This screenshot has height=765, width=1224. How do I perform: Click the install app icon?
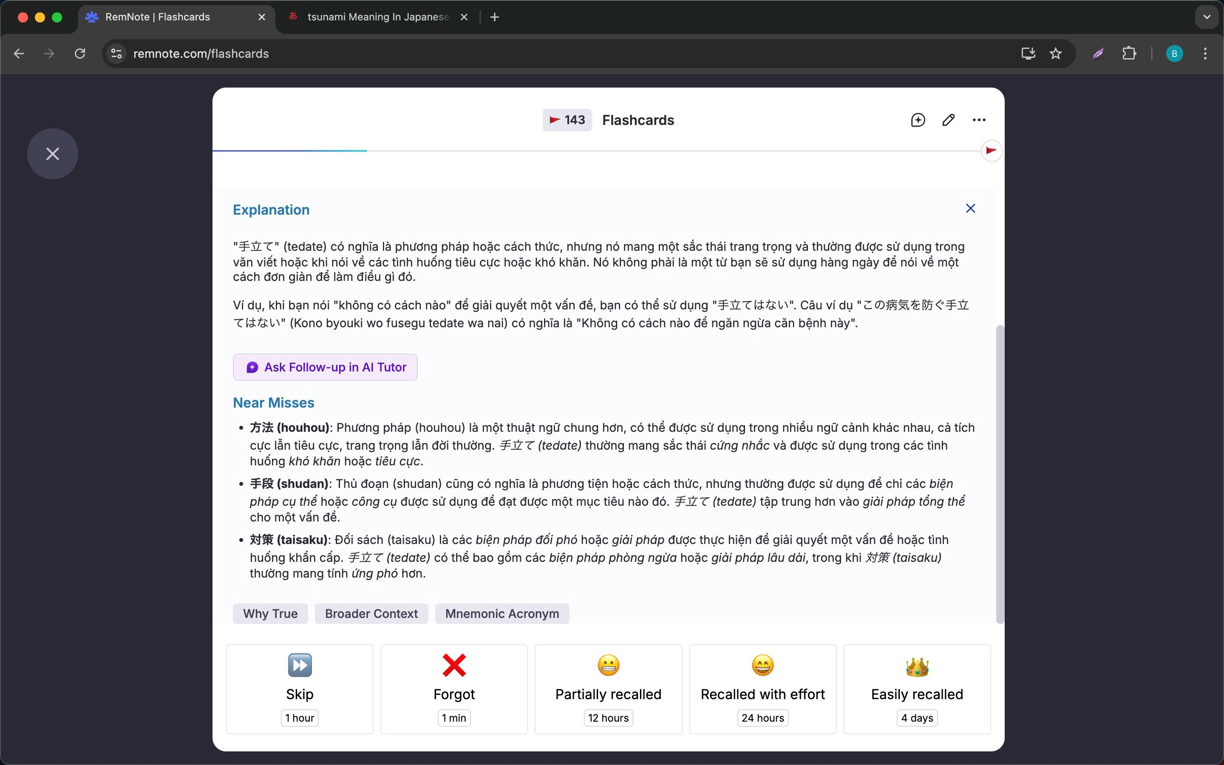[1028, 54]
